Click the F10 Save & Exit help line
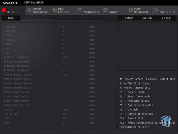178x134 pixels. pyautogui.click(x=131, y=118)
